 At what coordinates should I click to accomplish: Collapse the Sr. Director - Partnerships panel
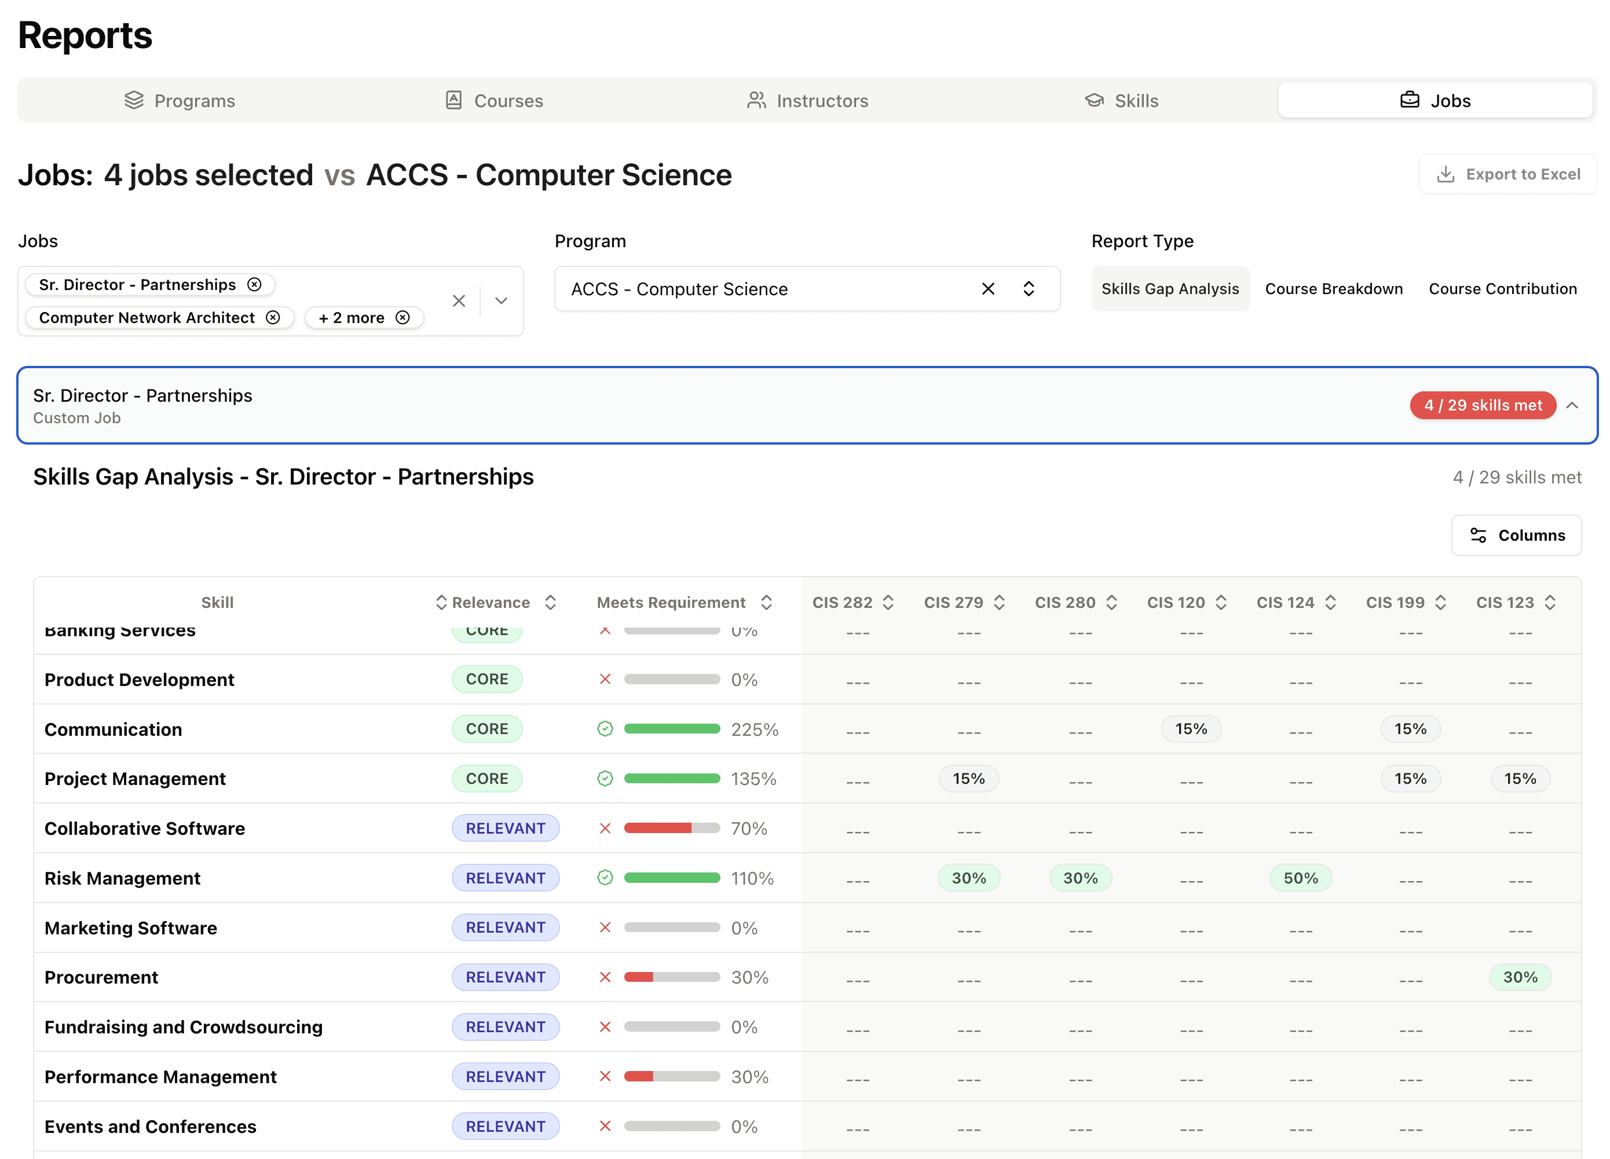pos(1572,405)
